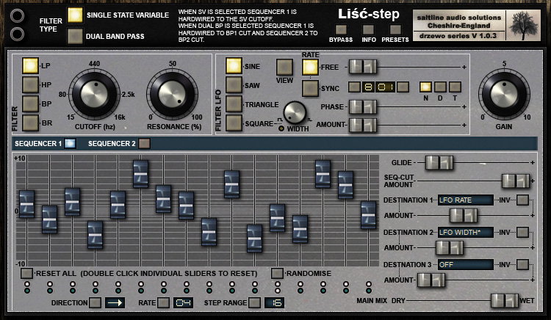
Task: Click the sync rate 8 01 display
Action: point(379,87)
